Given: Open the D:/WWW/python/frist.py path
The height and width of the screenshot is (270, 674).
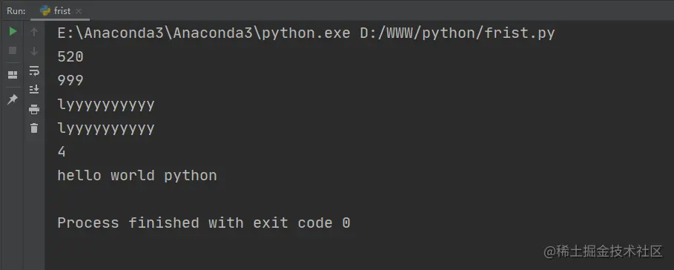Looking at the screenshot, I should coord(457,33).
